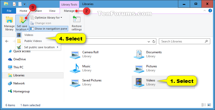Click the Library Tools contextual tab header

click(69, 5)
